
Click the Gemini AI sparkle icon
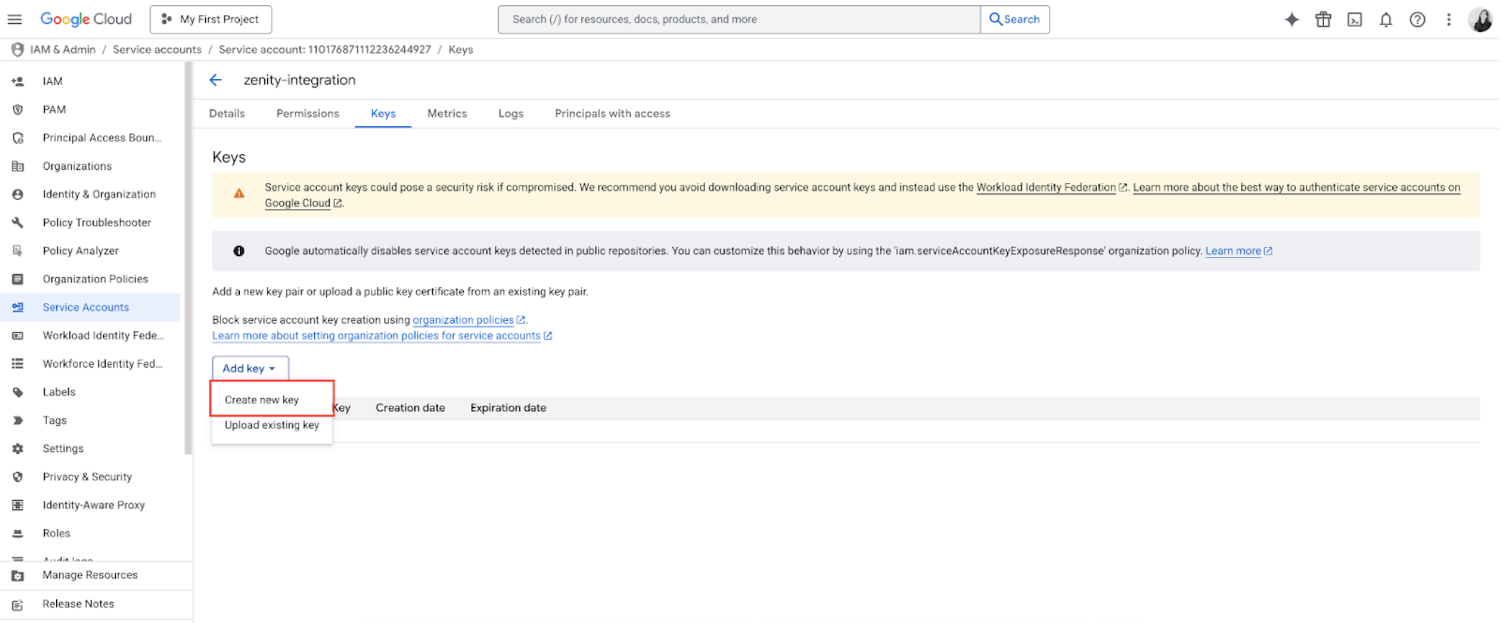1292,19
